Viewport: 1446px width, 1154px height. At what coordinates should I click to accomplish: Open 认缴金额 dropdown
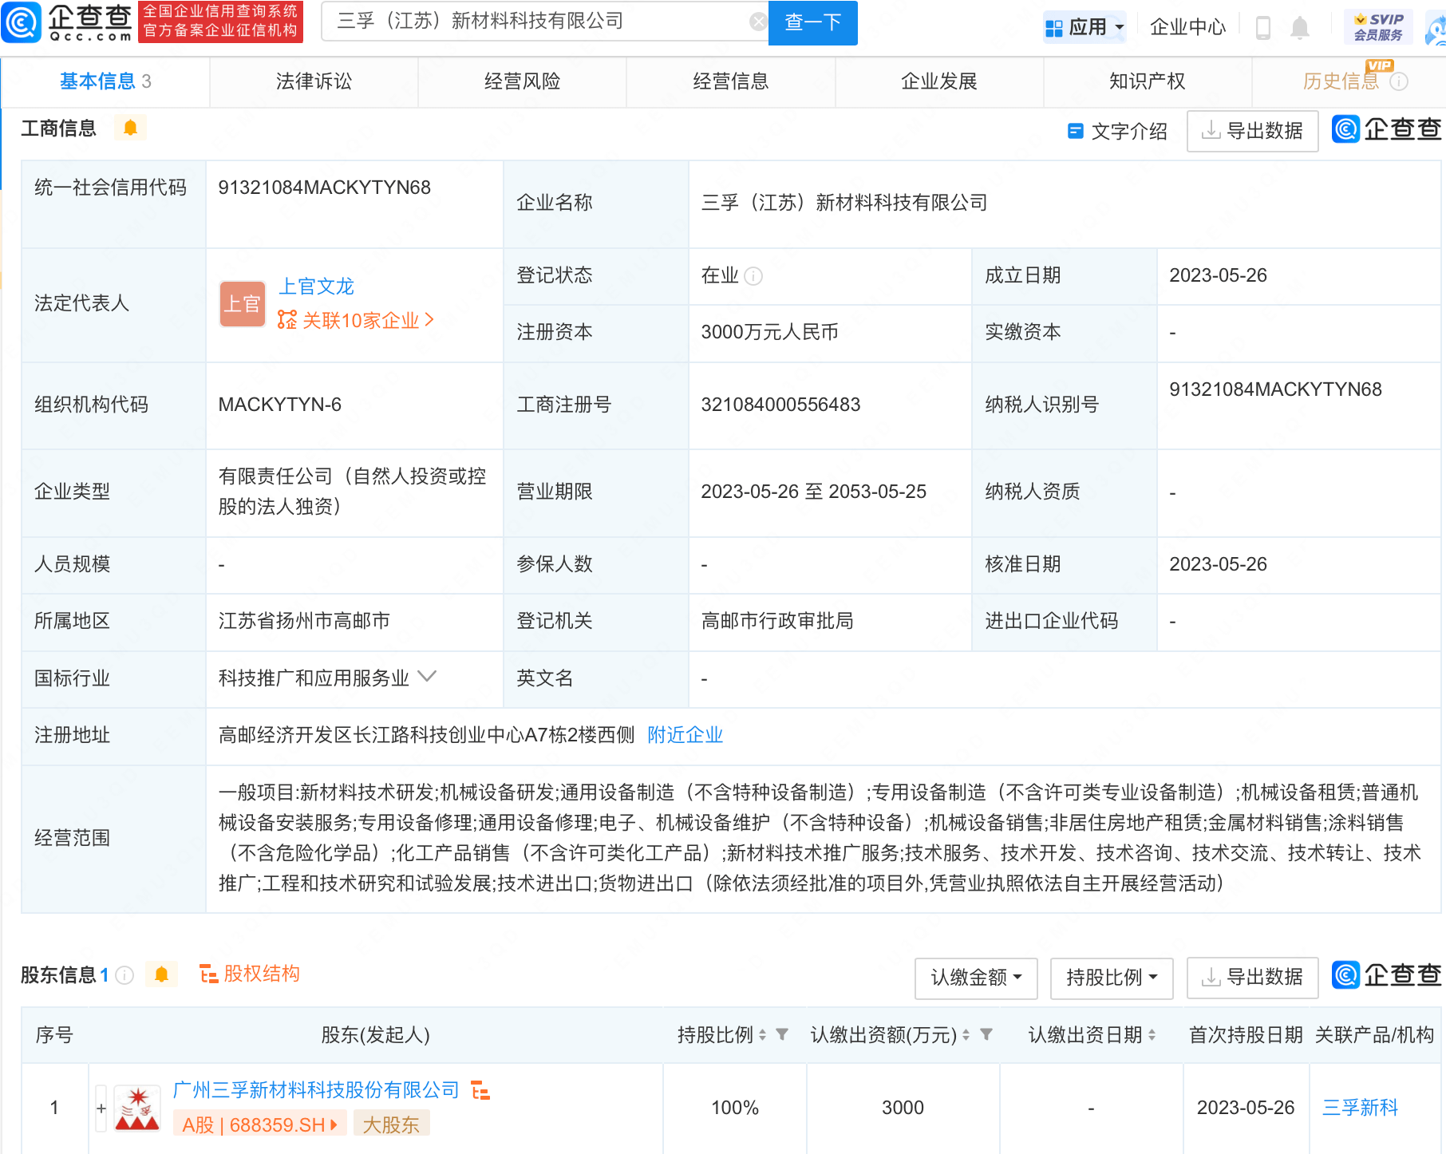[x=976, y=978]
